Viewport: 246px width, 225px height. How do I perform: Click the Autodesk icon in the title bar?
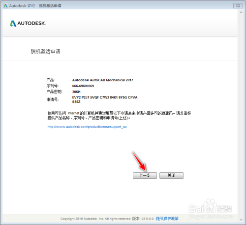click(x=5, y=5)
